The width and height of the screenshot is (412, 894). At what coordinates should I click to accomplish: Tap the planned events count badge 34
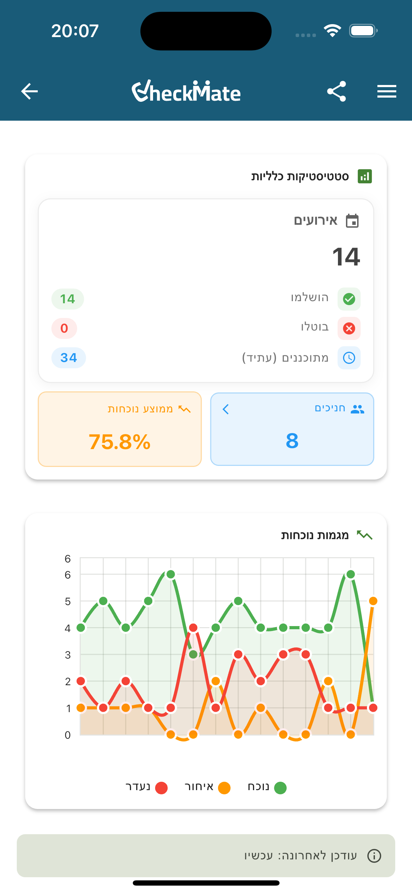tap(68, 358)
